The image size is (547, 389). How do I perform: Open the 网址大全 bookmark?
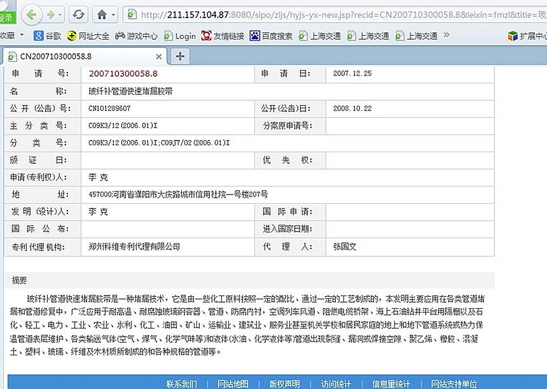pos(90,36)
